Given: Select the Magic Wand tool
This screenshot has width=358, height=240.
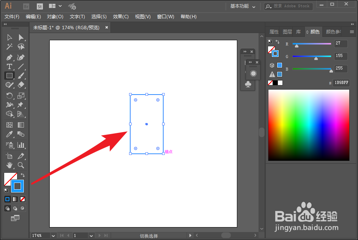Looking at the screenshot, I should click(x=9, y=47).
